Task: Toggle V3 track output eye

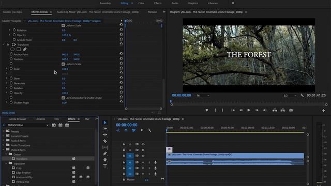Action: (x=143, y=144)
